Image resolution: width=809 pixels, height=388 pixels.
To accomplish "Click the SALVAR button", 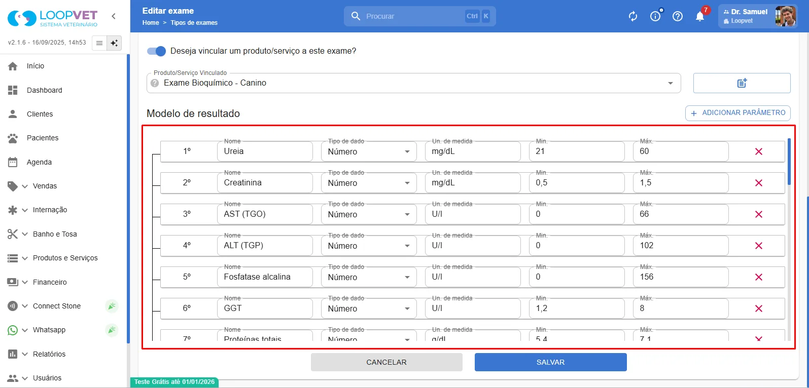I will point(551,362).
